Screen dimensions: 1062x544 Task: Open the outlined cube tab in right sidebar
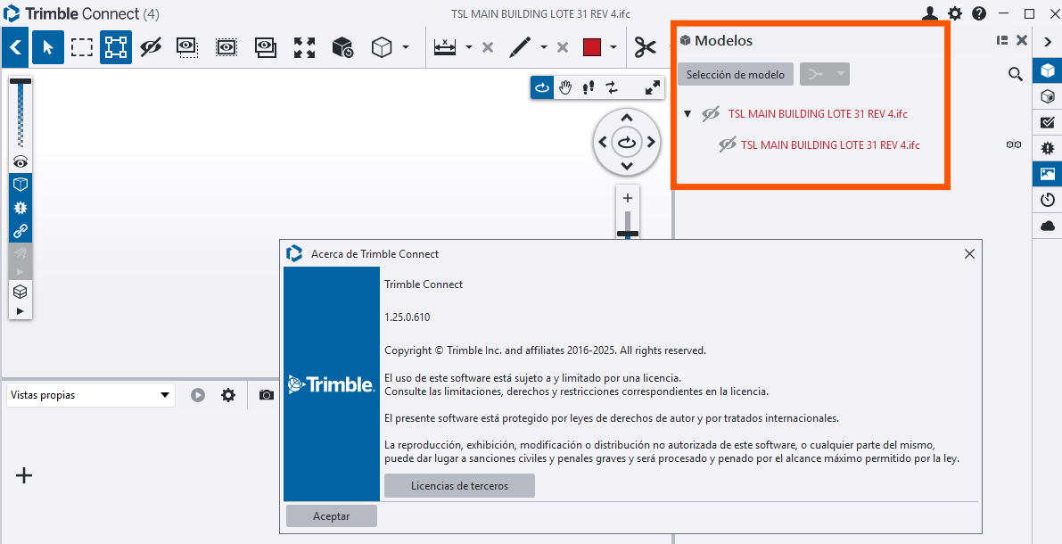pyautogui.click(x=1048, y=96)
